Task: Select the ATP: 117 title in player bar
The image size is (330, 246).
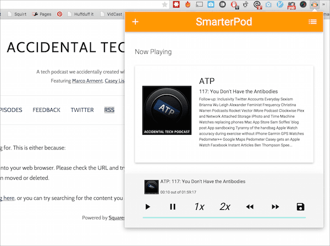Action: (x=203, y=181)
